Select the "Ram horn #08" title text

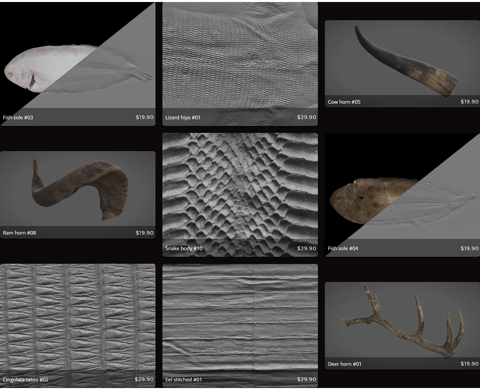click(19, 233)
